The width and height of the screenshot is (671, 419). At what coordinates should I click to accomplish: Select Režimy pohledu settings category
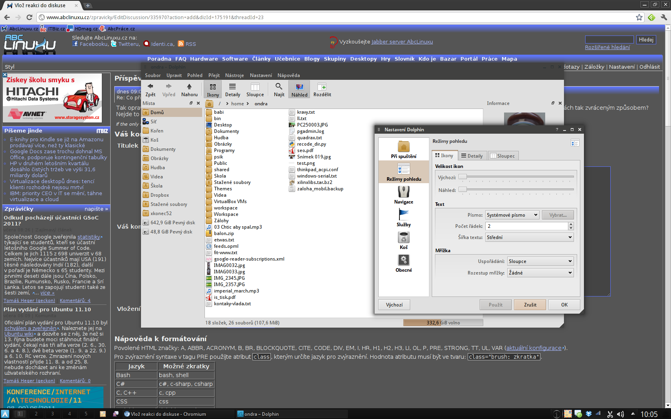pos(403,172)
